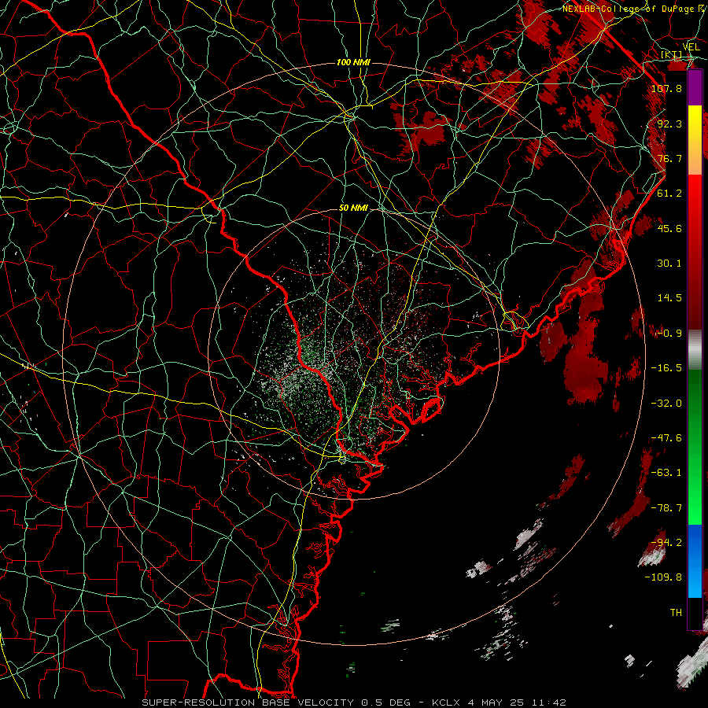Click the -0.9 value on velocity scale
Screen dimensions: 708x708
point(669,334)
